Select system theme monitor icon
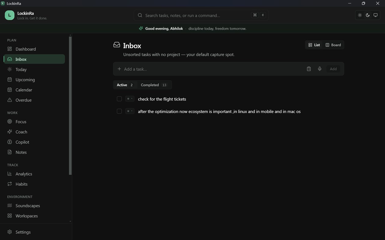This screenshot has height=240, width=385. [376, 15]
